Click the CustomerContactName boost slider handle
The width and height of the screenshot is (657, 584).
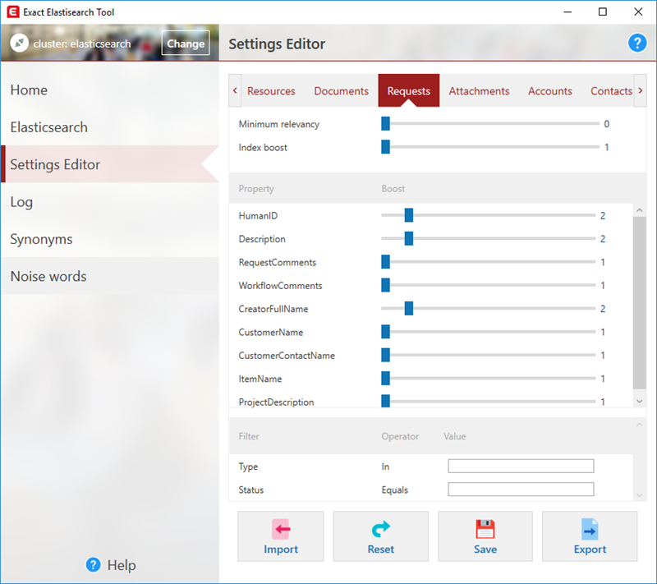[385, 356]
